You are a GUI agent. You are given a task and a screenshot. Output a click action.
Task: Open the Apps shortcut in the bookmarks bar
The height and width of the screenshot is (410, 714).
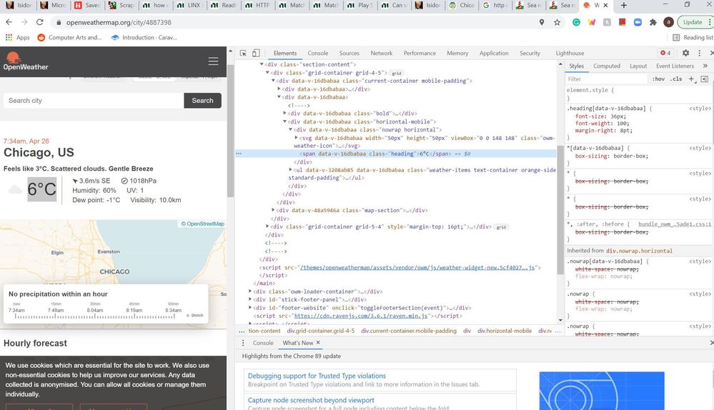tap(18, 37)
